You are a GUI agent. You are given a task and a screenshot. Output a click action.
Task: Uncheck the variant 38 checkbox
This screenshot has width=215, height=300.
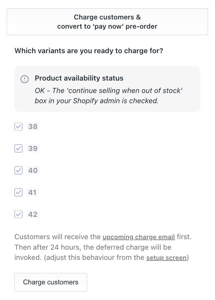18,127
